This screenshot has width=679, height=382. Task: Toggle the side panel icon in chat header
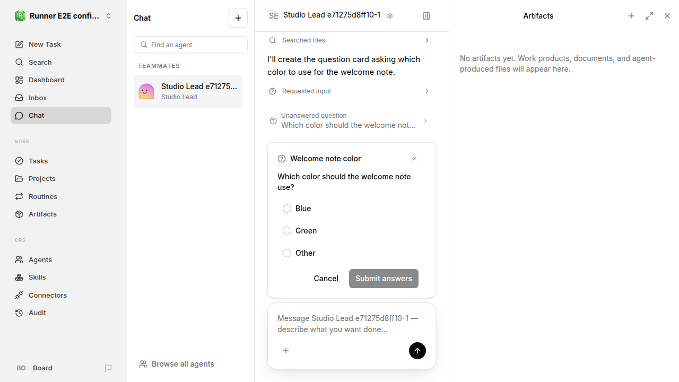[x=426, y=16]
